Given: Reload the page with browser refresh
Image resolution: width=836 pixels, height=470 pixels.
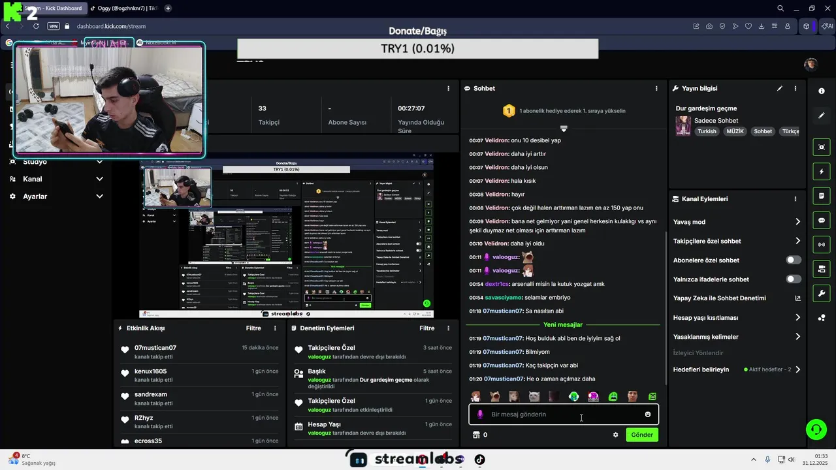Looking at the screenshot, I should [36, 26].
